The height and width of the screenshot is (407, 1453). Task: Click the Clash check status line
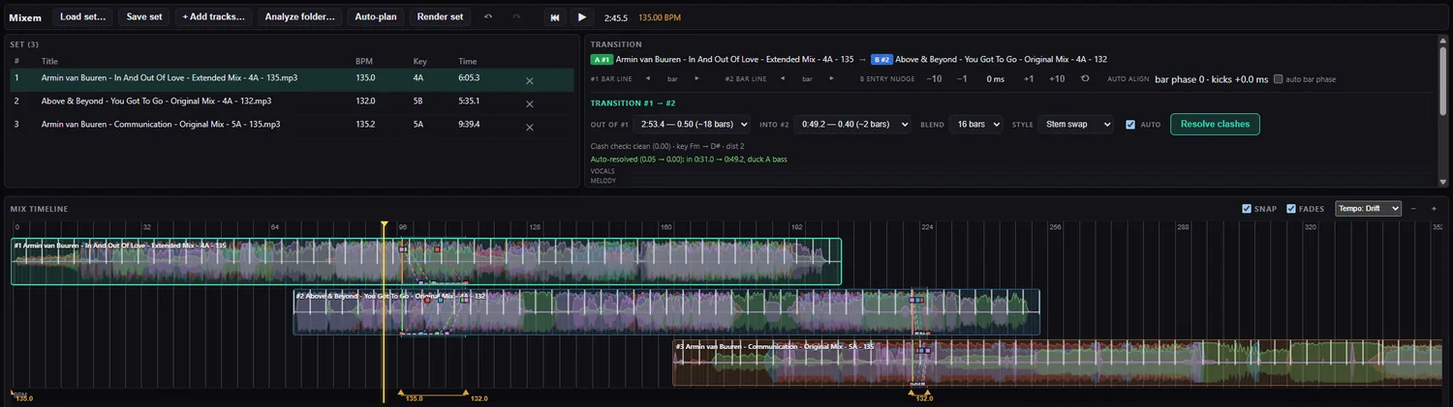pyautogui.click(x=667, y=147)
